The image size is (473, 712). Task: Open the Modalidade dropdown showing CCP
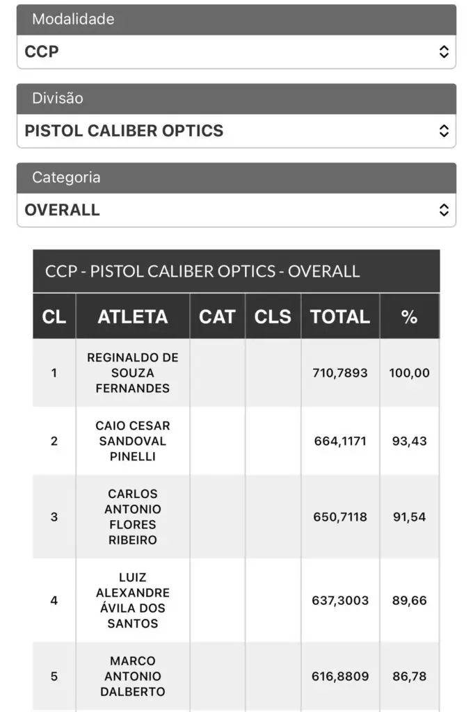(236, 51)
